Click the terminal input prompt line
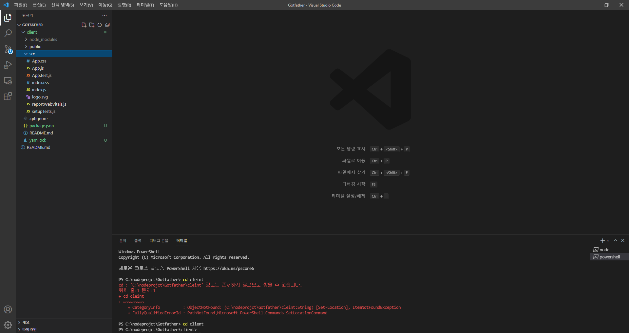 [160, 330]
